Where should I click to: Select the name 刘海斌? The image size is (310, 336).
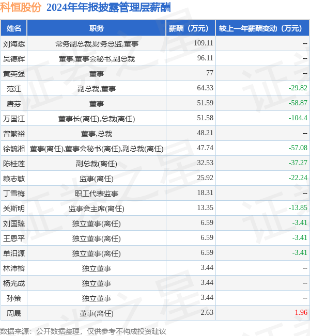point(14,44)
